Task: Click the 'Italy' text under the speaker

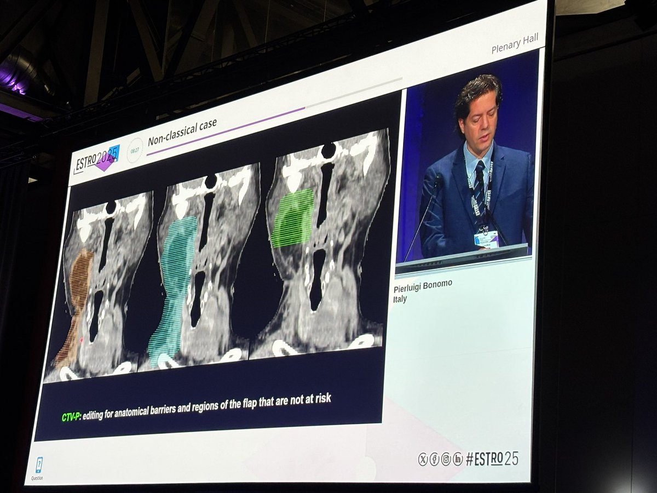Action: click(x=400, y=300)
